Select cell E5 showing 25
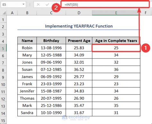 (116, 48)
